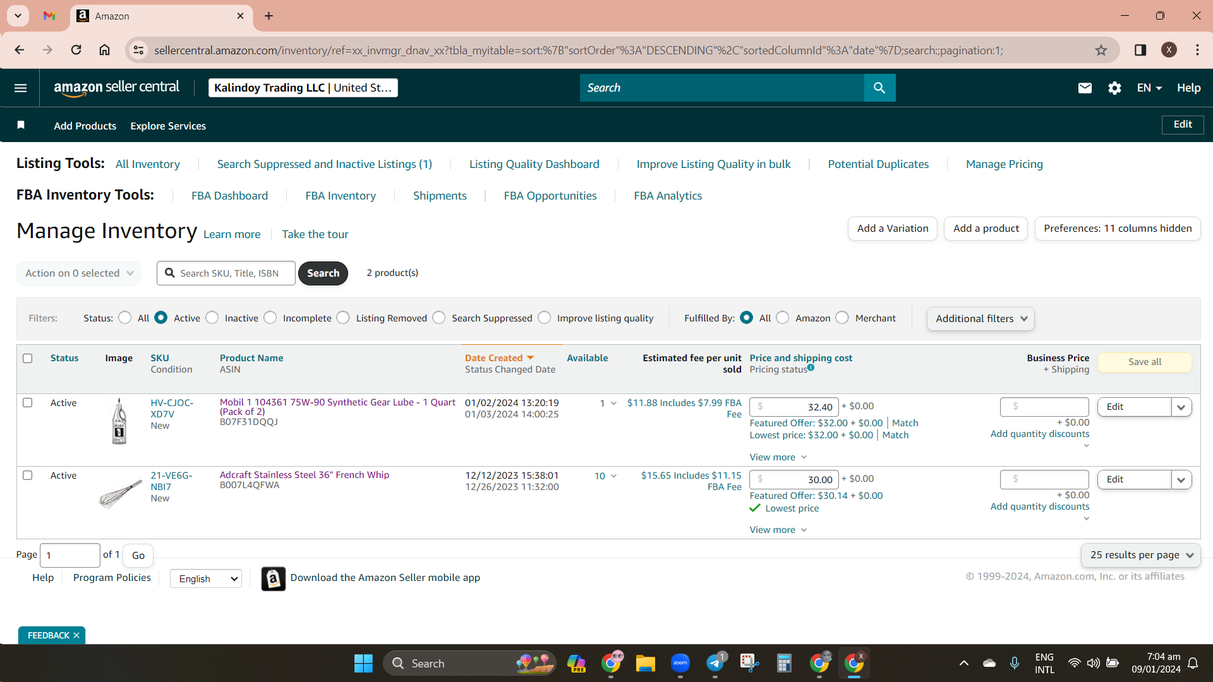Viewport: 1213px width, 682px height.
Task: Open Preferences: 11 columns hidden
Action: point(1118,229)
